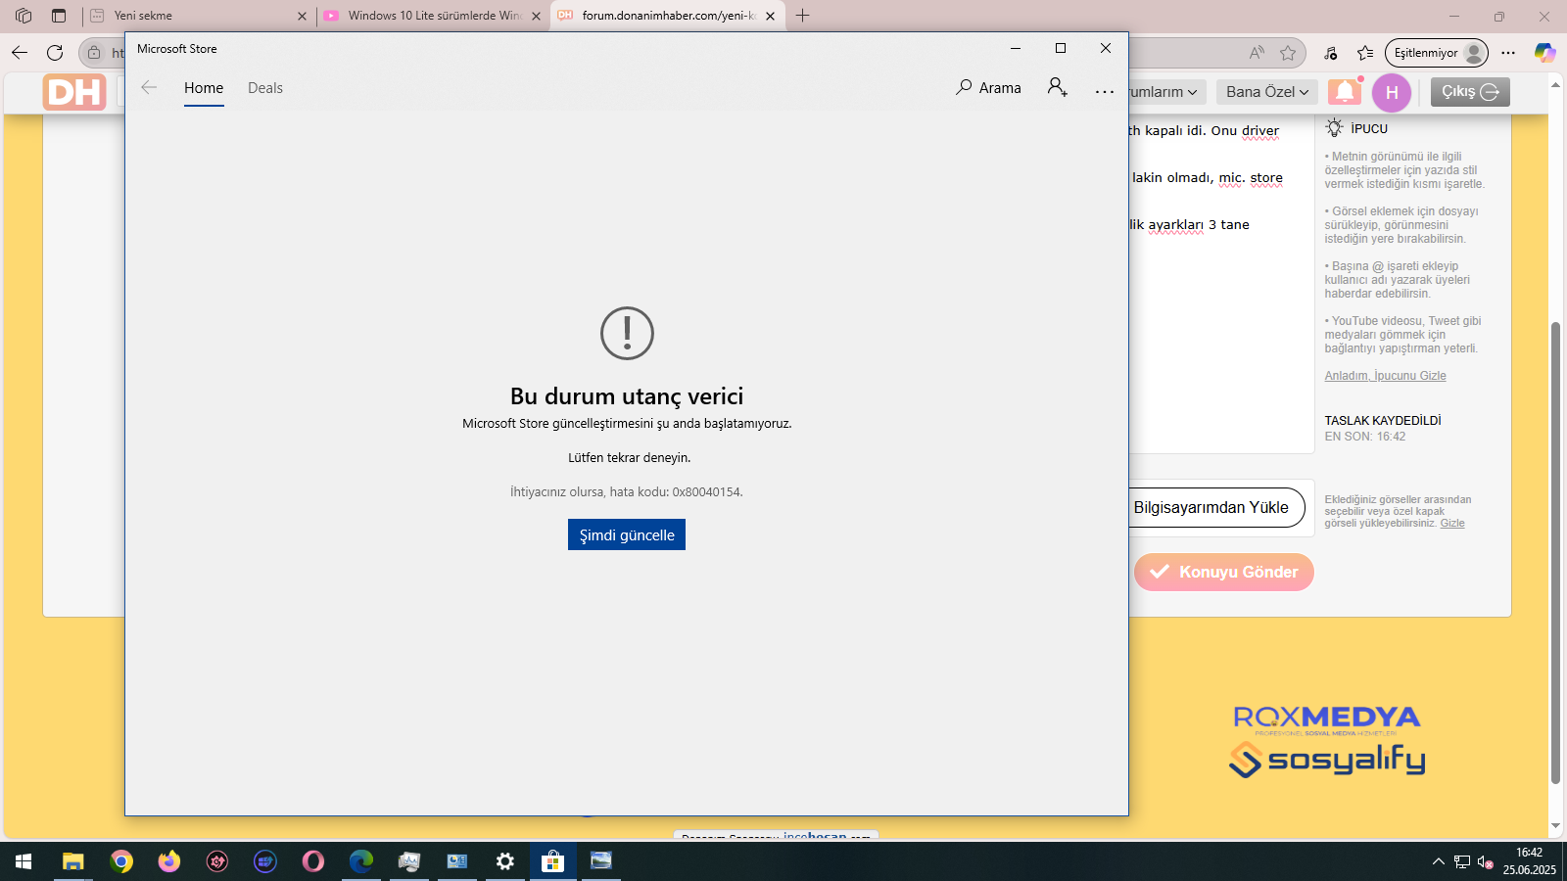The height and width of the screenshot is (881, 1567).
Task: Open the picture viewer taskbar icon
Action: tap(601, 861)
